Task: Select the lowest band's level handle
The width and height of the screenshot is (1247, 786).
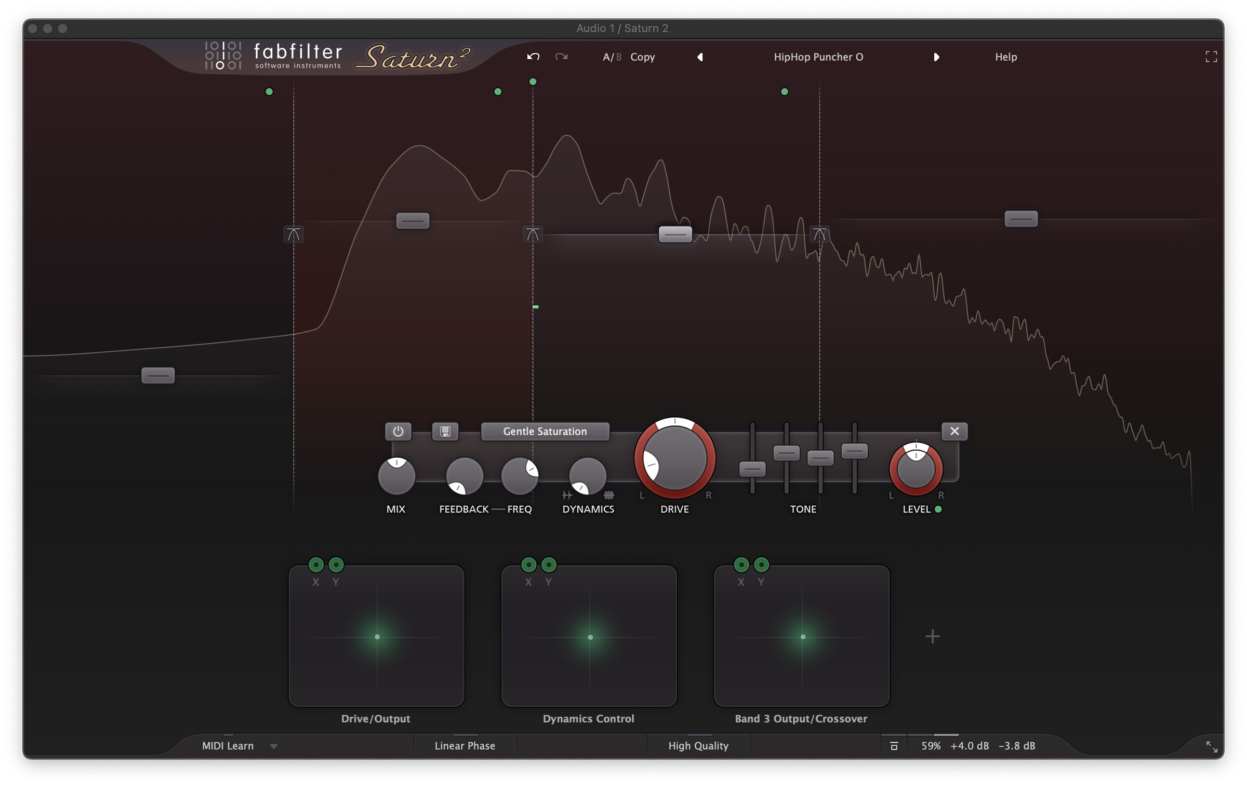Action: click(158, 375)
